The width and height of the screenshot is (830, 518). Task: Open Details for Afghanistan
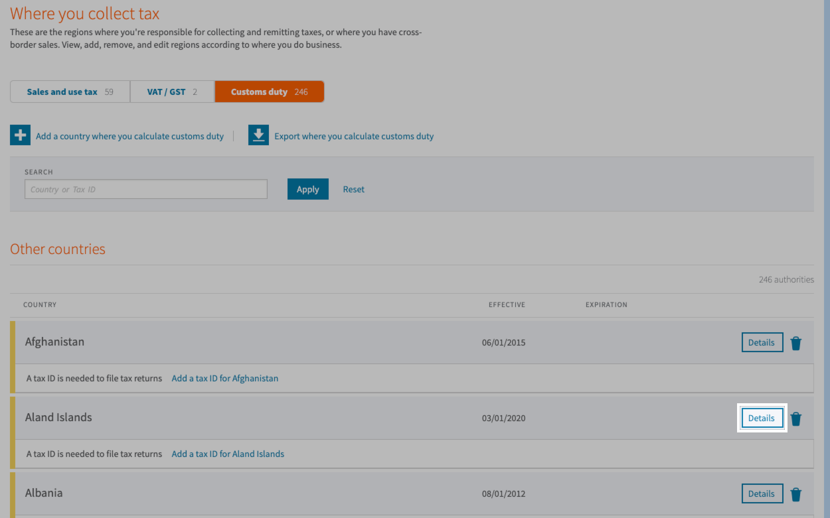tap(762, 342)
